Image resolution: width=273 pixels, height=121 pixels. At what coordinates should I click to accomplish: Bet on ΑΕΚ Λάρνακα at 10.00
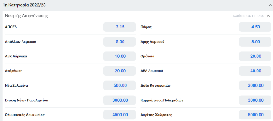tap(120, 56)
